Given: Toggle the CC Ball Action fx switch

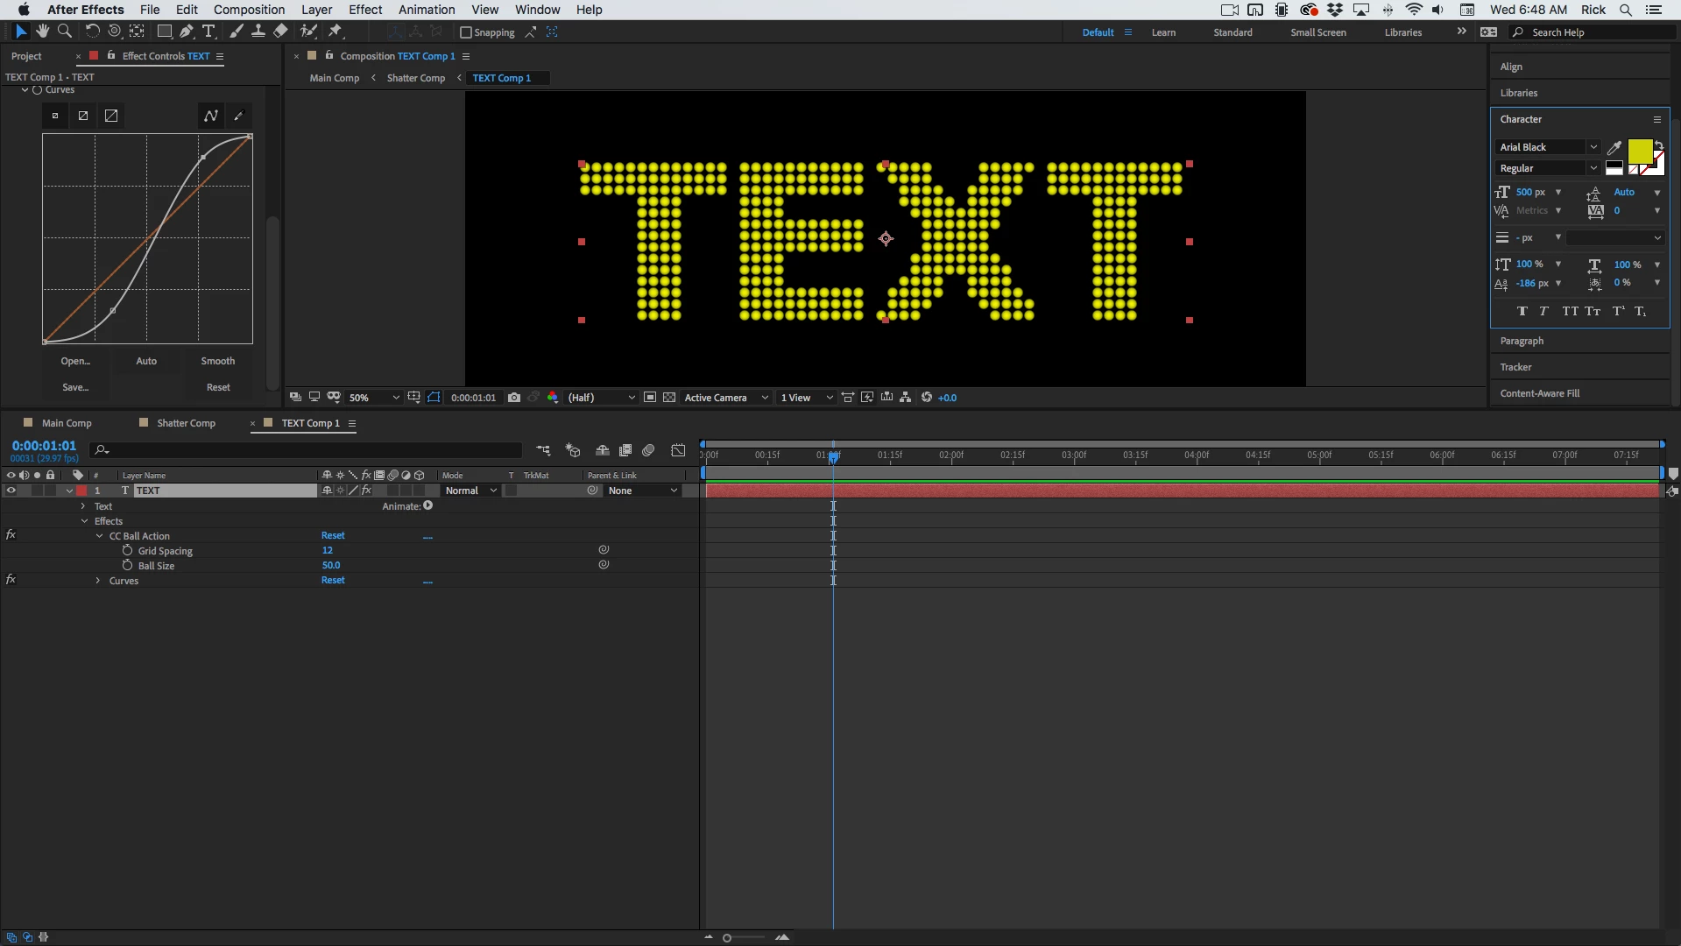Looking at the screenshot, I should 11,535.
